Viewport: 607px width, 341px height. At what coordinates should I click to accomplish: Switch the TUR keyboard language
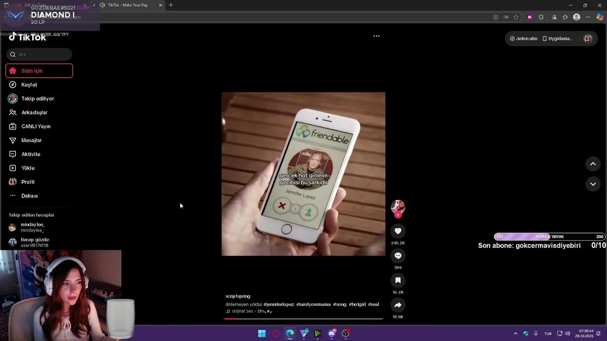click(x=548, y=333)
